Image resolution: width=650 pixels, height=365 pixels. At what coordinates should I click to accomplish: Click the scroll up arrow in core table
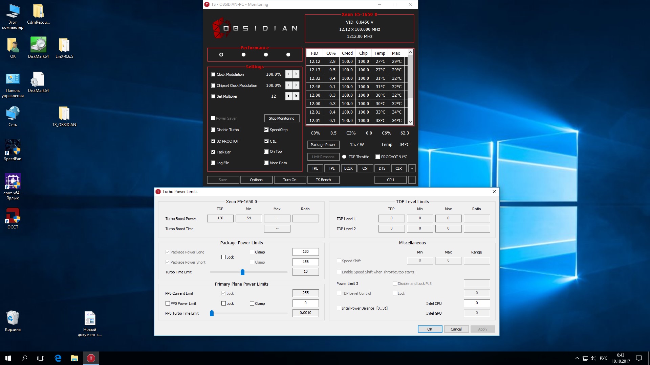[x=410, y=52]
